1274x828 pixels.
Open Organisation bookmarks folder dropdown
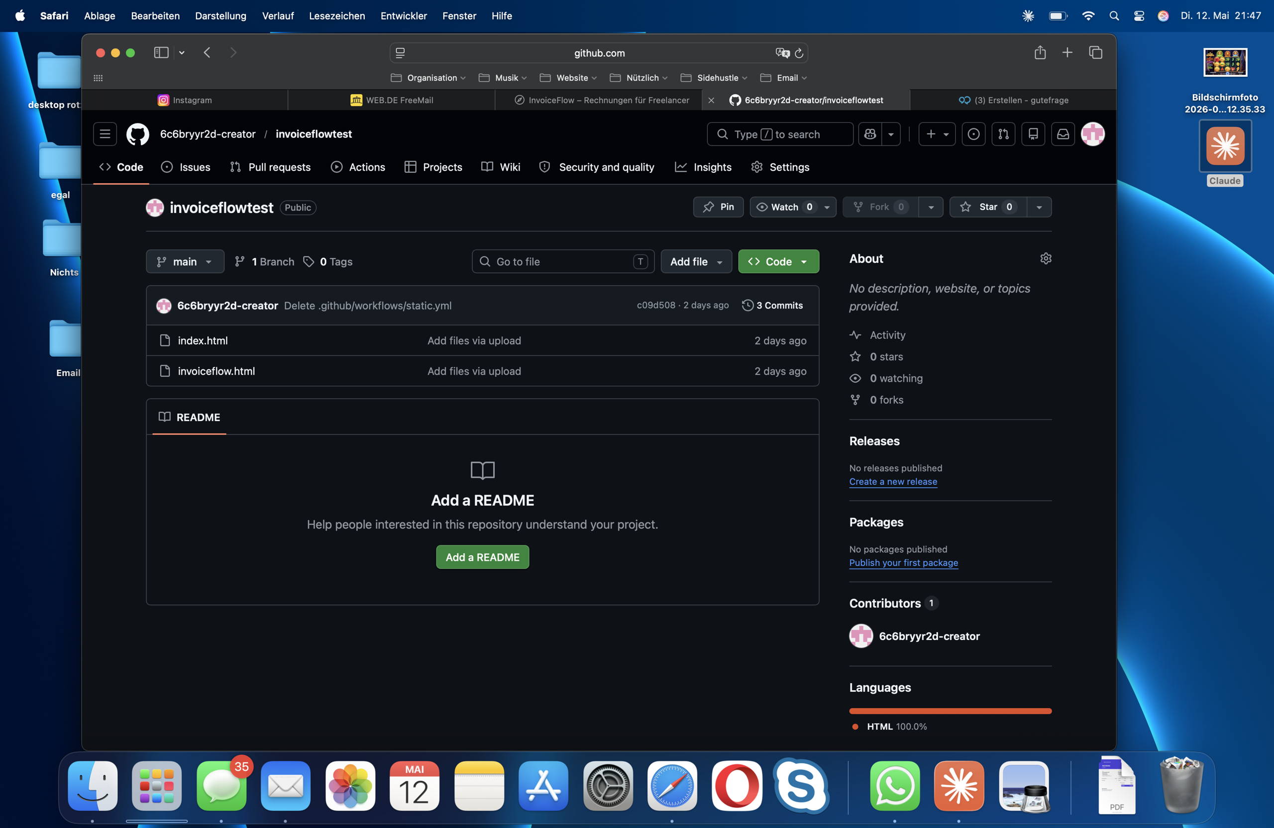click(x=429, y=78)
